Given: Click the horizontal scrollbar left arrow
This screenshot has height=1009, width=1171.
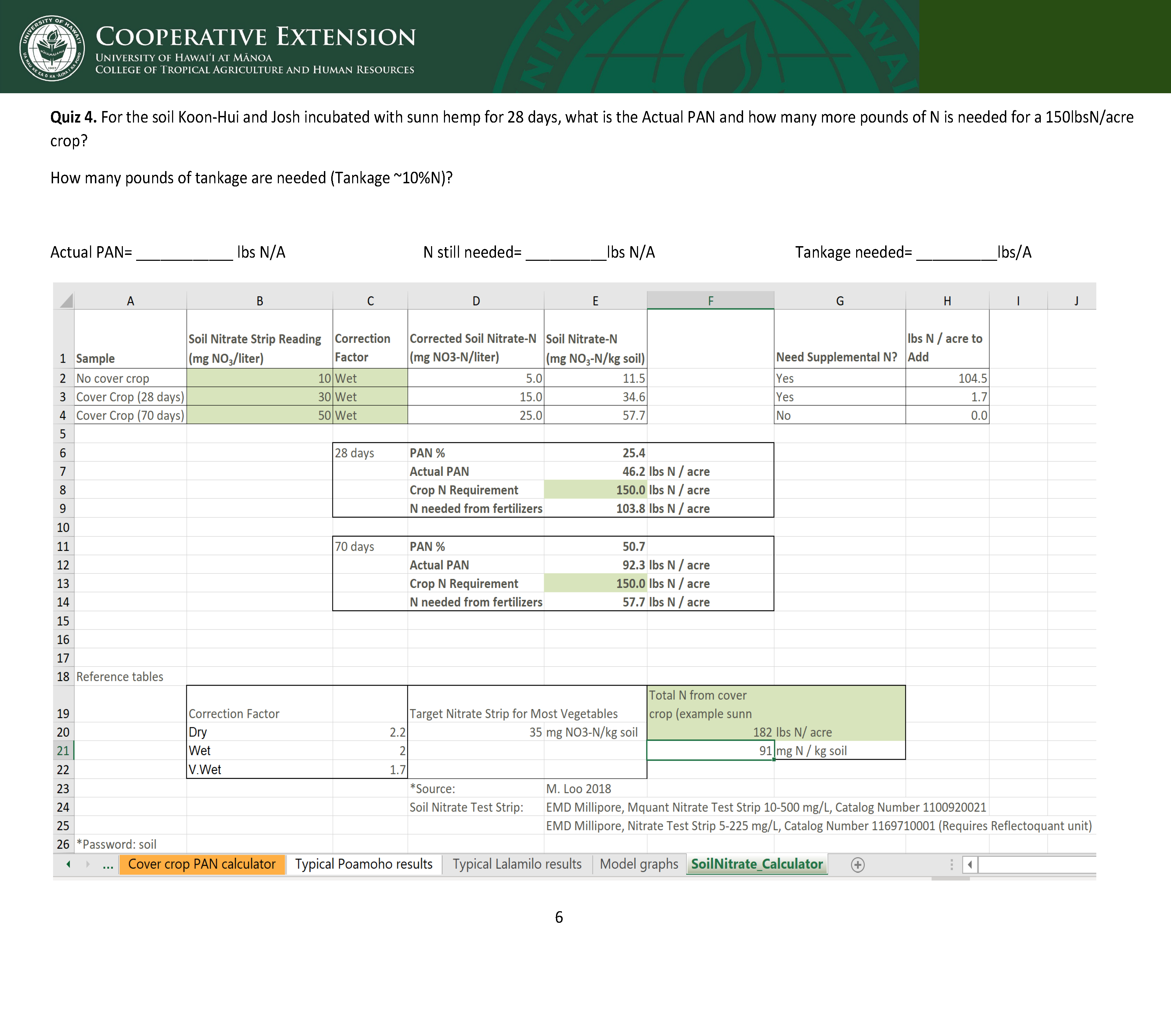Looking at the screenshot, I should click(x=970, y=865).
